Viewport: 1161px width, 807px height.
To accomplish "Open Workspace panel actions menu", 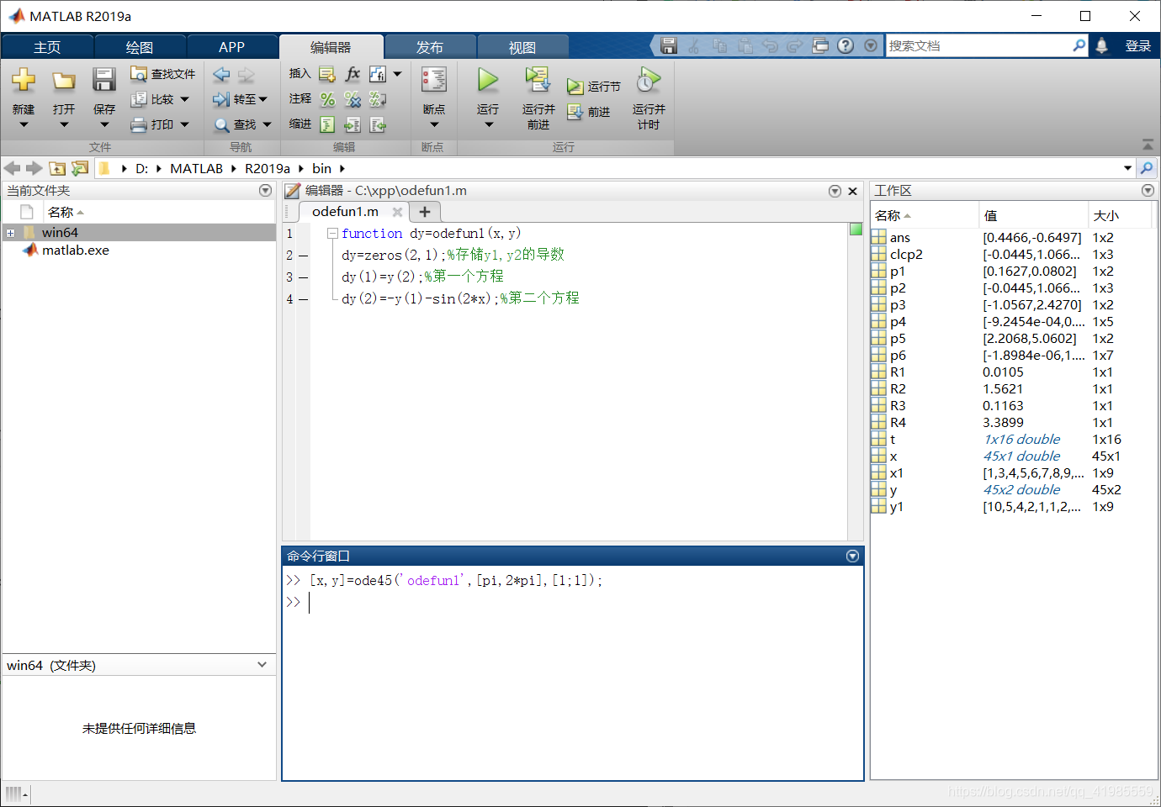I will [x=1148, y=191].
